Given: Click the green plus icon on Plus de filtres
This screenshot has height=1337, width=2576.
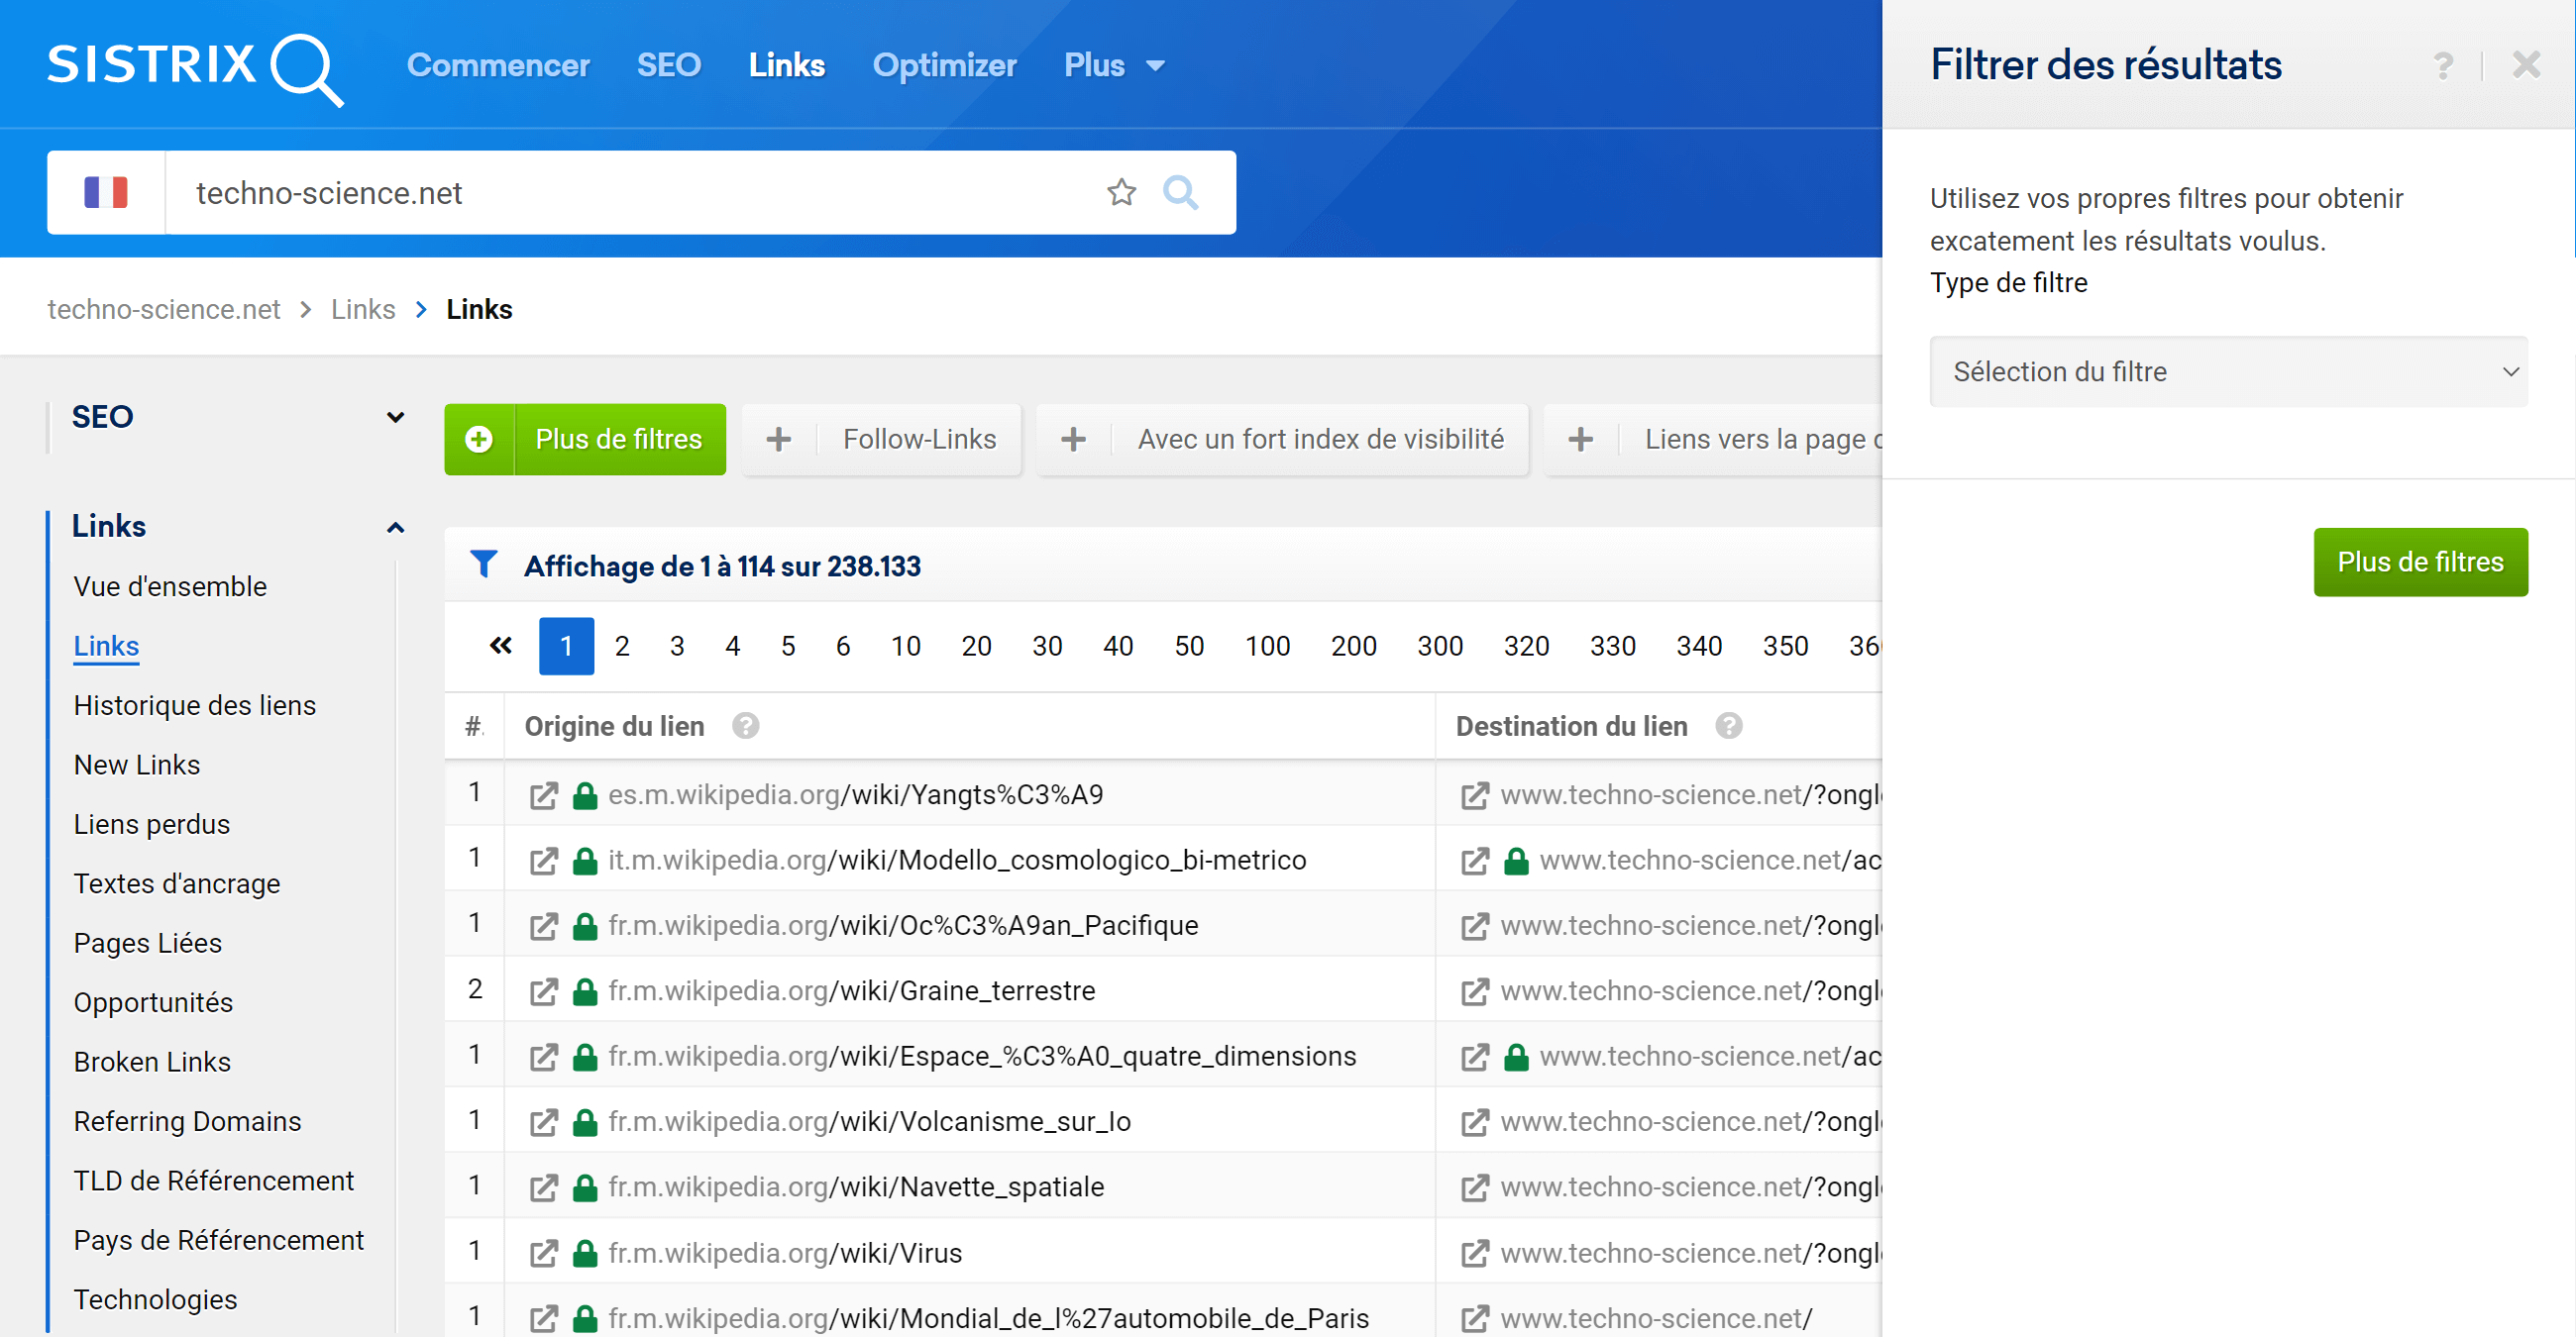Looking at the screenshot, I should point(479,439).
